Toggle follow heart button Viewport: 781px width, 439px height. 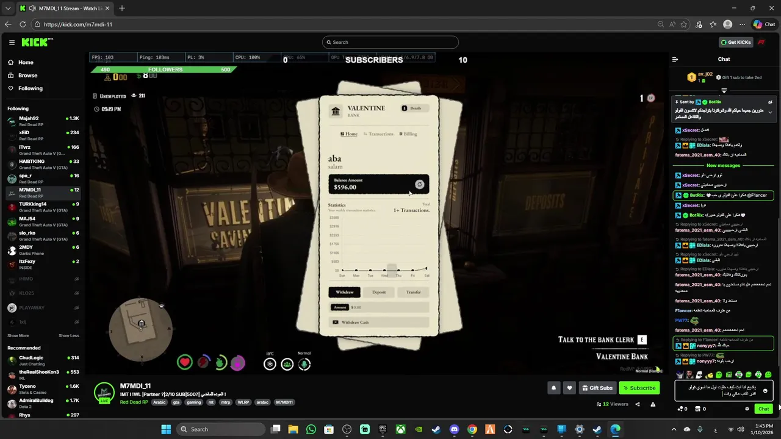569,388
